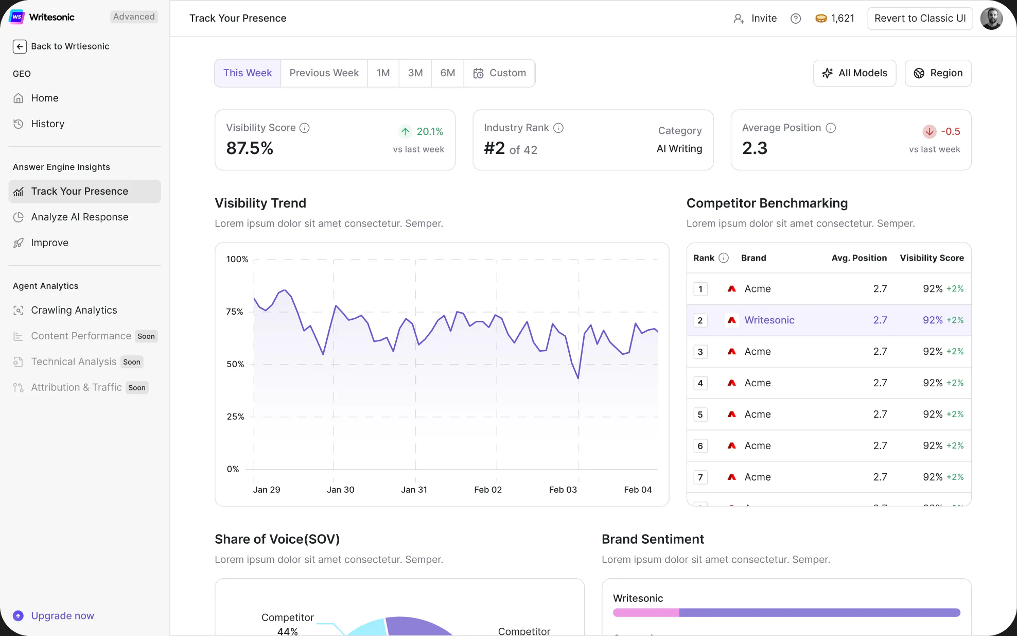Click the Industry Rank info icon

558,128
